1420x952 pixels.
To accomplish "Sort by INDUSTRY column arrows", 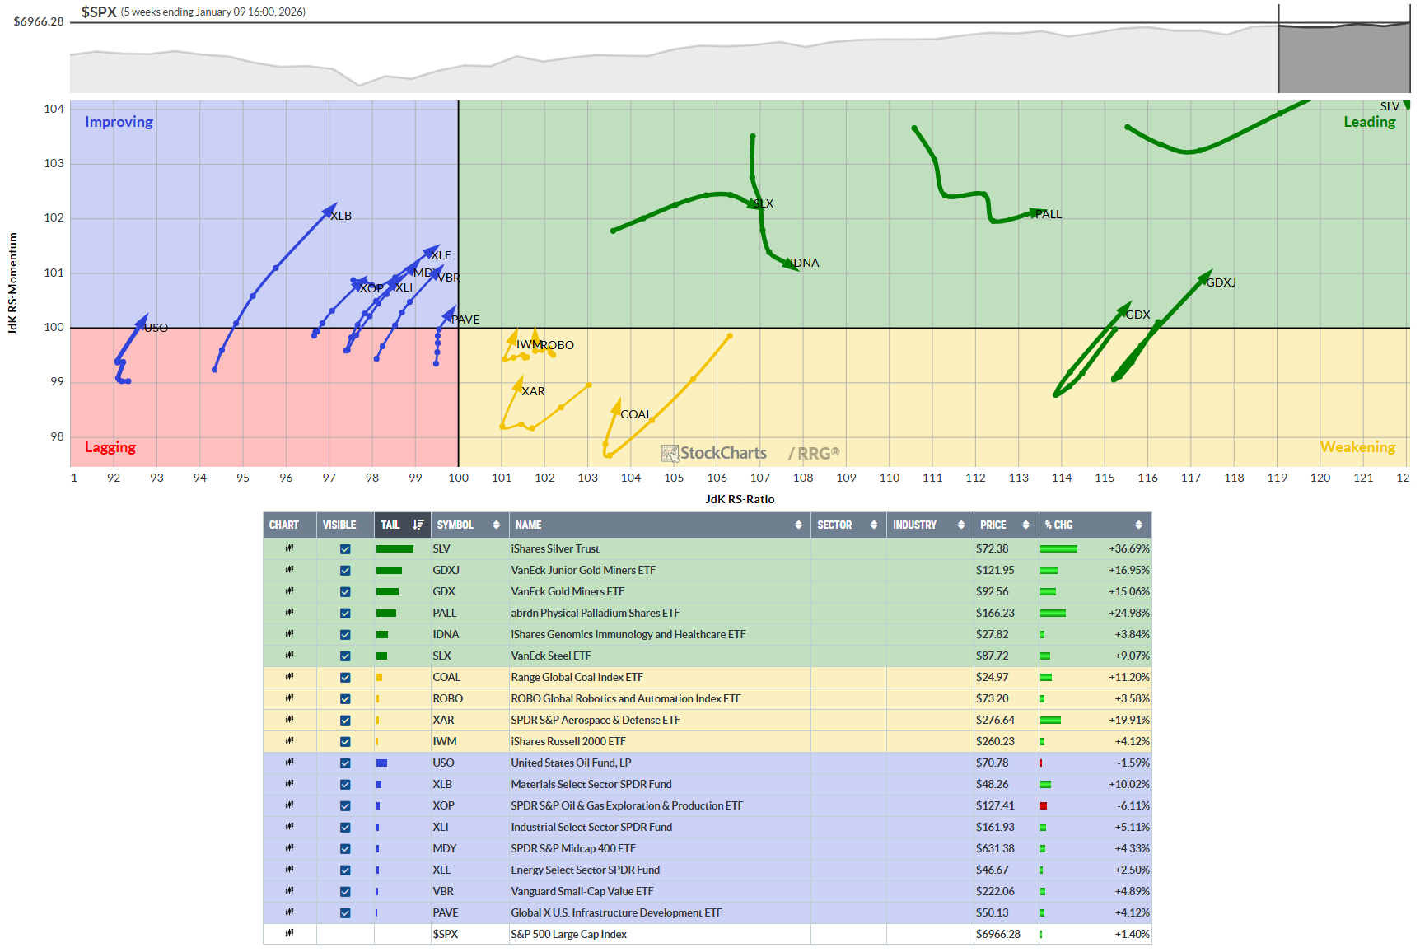I will point(961,525).
